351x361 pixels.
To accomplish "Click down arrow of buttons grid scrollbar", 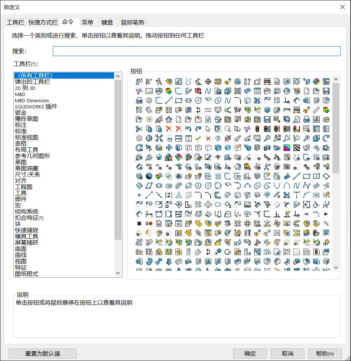I will pos(336,268).
